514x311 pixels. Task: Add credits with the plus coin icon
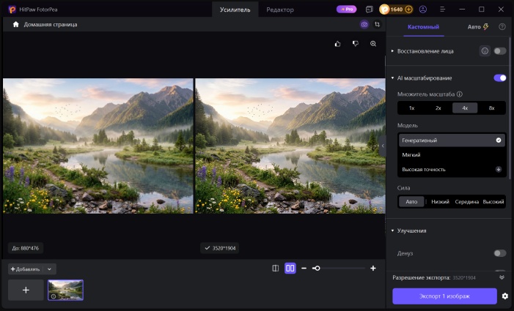(x=408, y=10)
